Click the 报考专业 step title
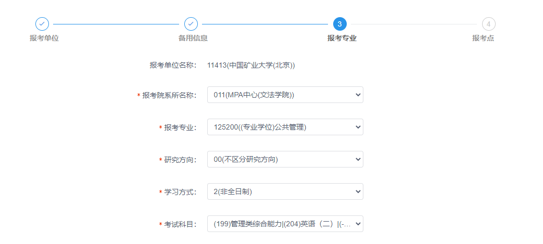The width and height of the screenshot is (543, 244). point(342,38)
